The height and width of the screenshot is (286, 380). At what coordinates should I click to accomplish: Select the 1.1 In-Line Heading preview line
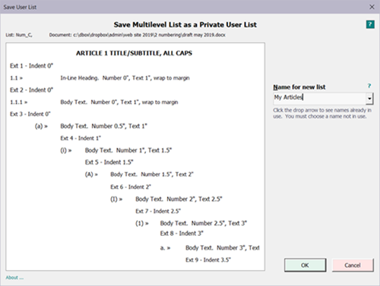coord(100,78)
